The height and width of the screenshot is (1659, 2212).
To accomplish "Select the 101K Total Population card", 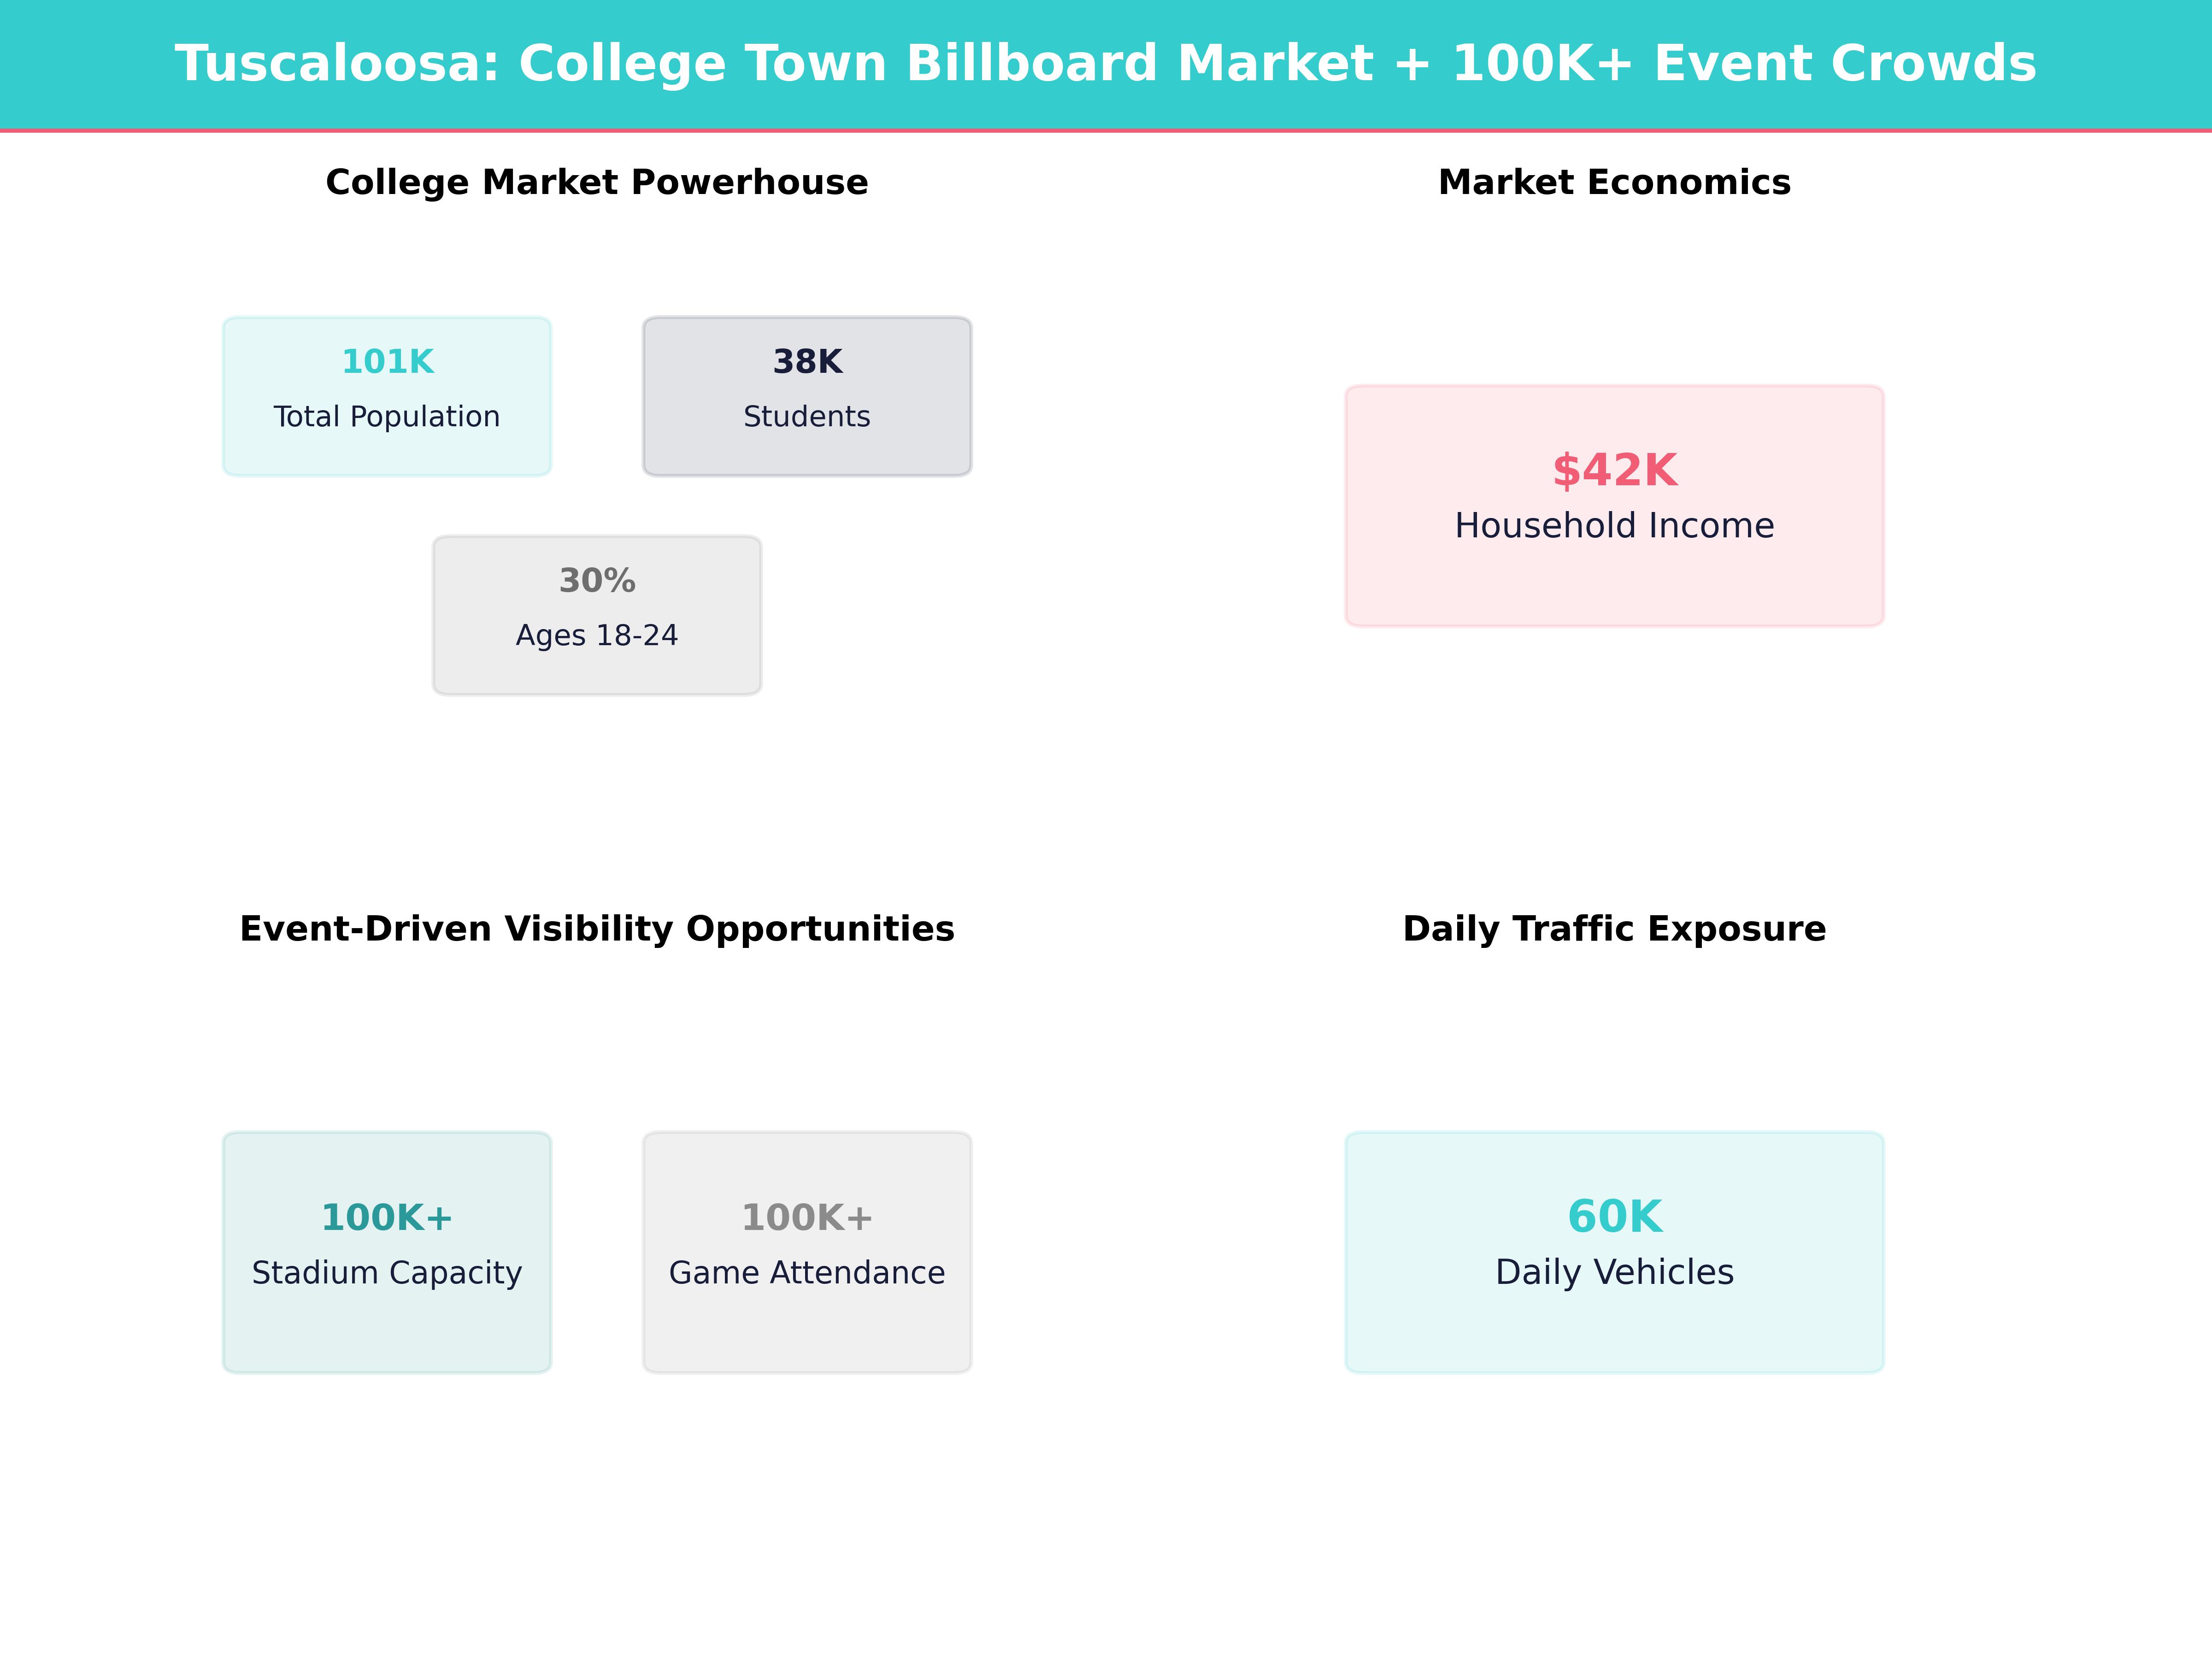I will (386, 393).
